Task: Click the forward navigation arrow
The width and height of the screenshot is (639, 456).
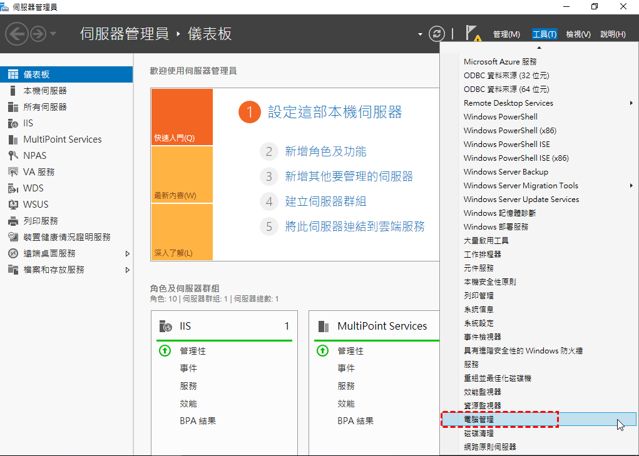Action: coord(38,34)
